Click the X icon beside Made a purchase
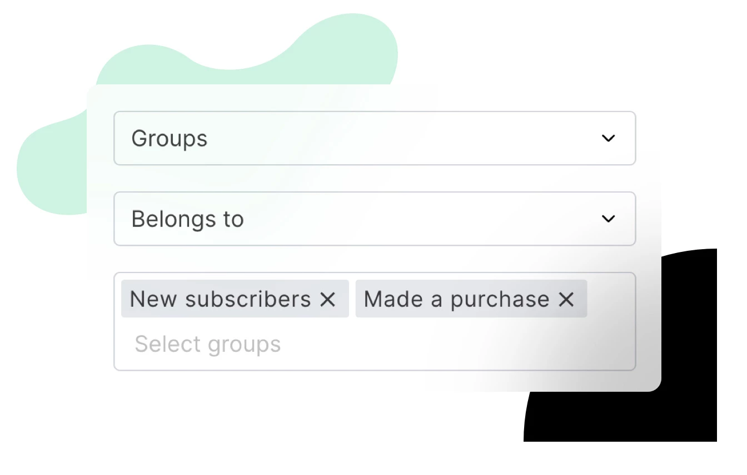This screenshot has width=747, height=475. (x=566, y=300)
